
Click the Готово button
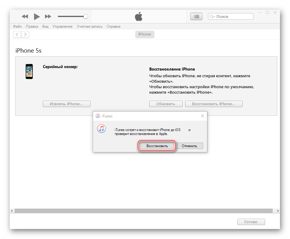coord(251,222)
